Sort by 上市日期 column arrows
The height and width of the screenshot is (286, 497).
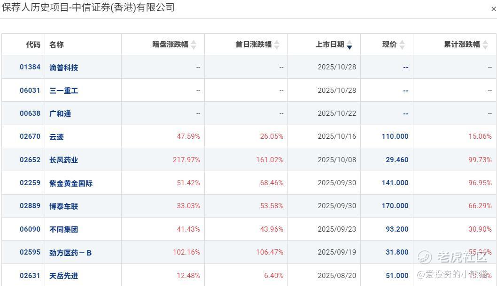point(349,45)
